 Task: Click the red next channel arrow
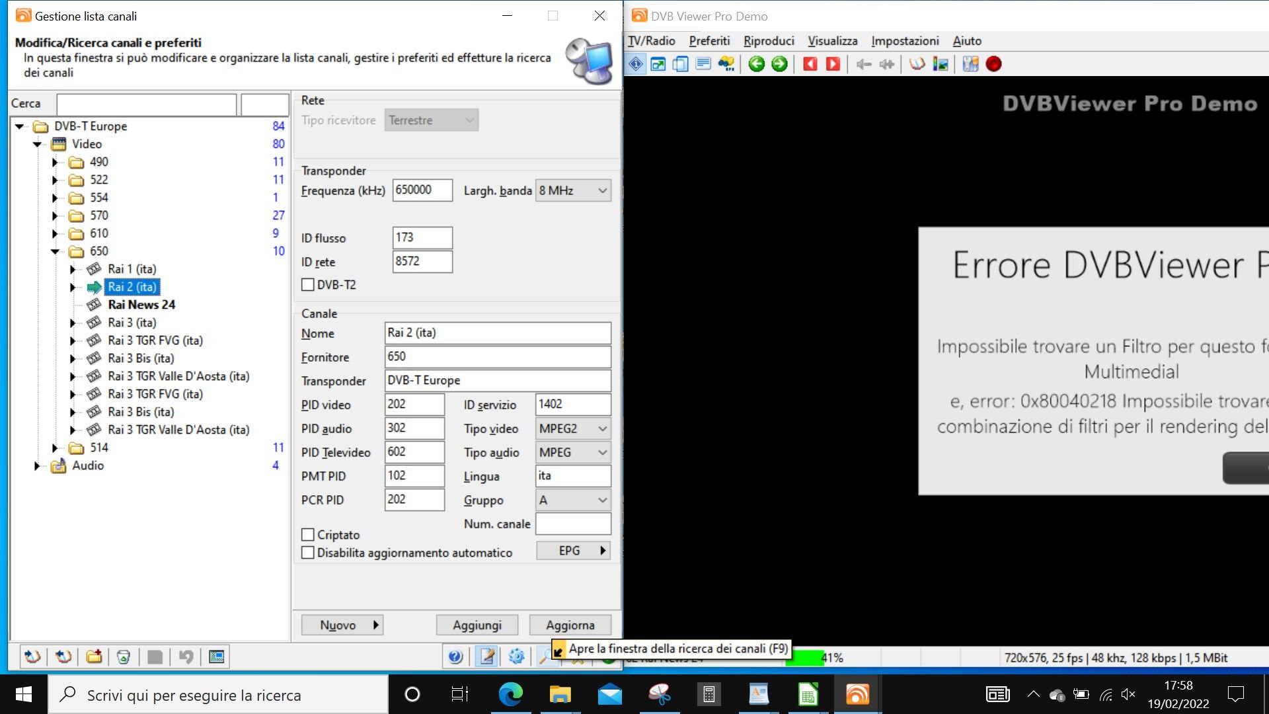coord(833,64)
